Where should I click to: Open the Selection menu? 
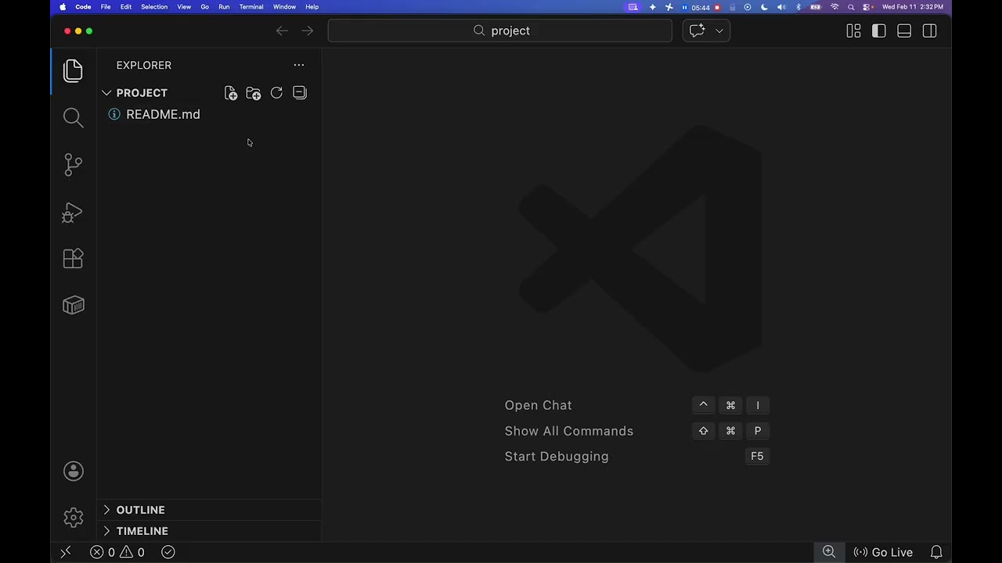154,7
